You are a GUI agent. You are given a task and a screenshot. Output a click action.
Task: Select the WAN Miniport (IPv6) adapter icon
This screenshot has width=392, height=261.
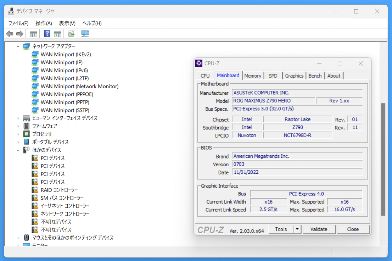tap(35, 70)
